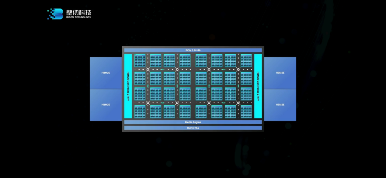Viewport: 386px width, 178px height.
Task: Select the PCIe 5.0 ×16 bar
Action: tap(193, 50)
